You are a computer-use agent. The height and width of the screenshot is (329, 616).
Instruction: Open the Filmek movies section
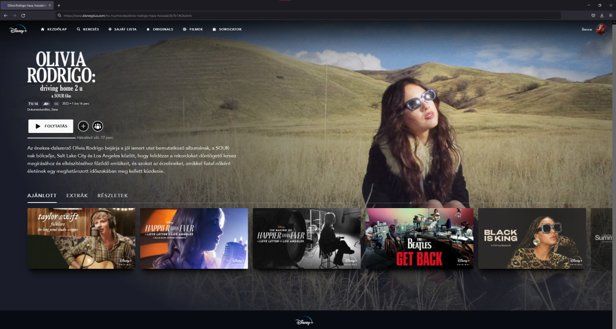[x=193, y=29]
